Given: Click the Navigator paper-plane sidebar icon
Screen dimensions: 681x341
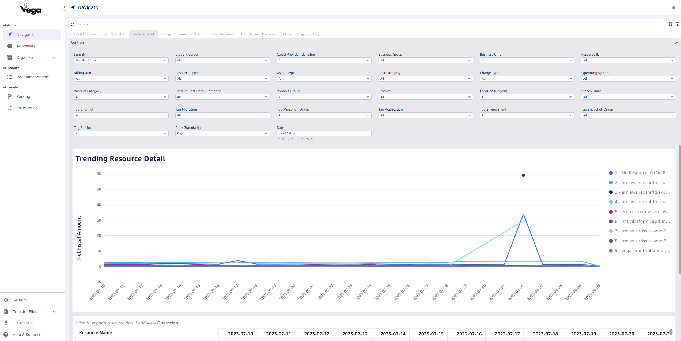Looking at the screenshot, I should [10, 34].
